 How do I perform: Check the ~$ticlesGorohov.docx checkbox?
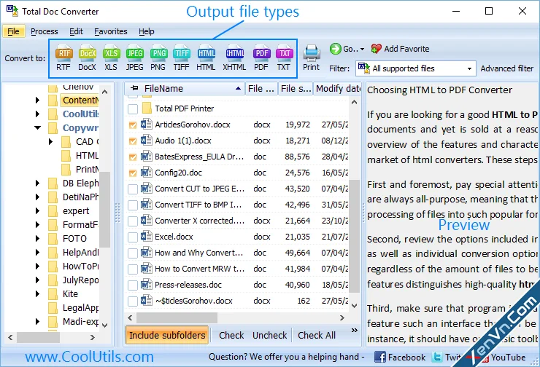pos(133,301)
